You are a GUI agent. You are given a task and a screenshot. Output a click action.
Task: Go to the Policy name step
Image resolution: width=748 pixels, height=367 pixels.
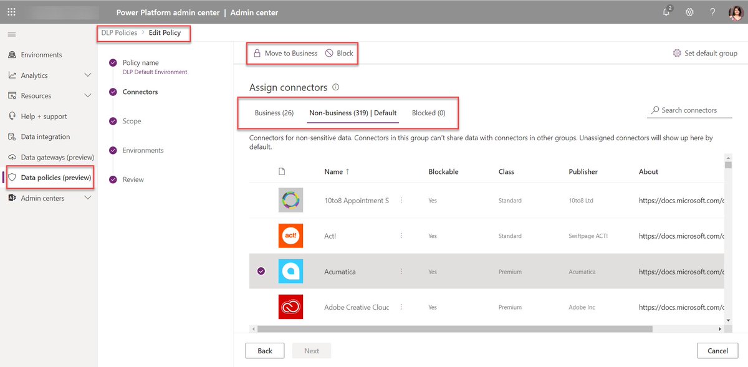[140, 63]
